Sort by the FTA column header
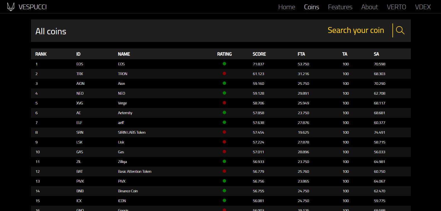The image size is (441, 211). point(301,54)
